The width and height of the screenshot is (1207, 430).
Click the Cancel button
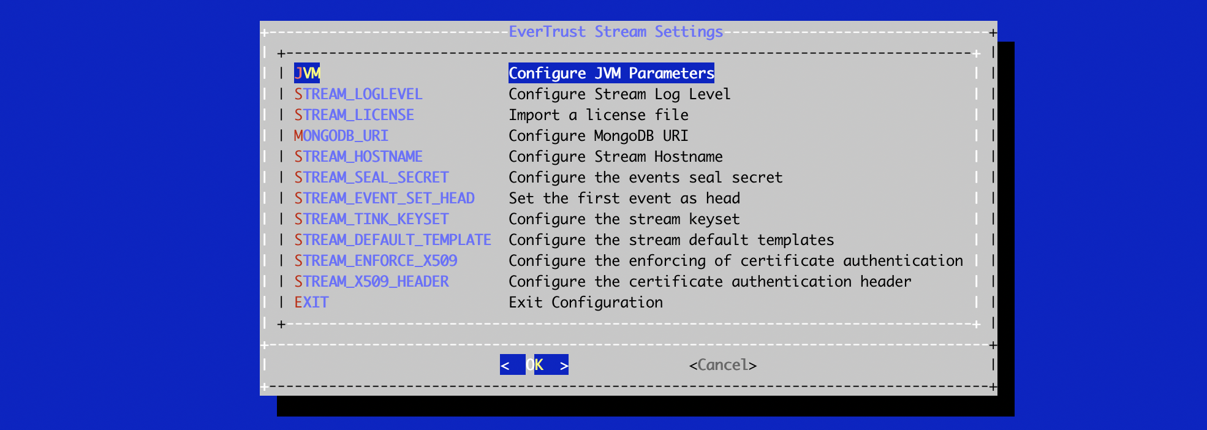723,364
